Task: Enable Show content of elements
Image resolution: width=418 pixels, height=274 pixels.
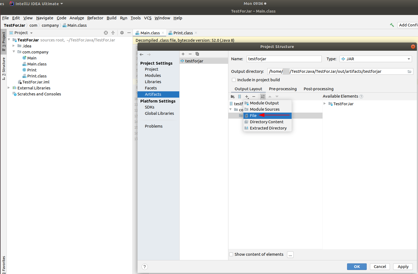Action: click(x=231, y=254)
